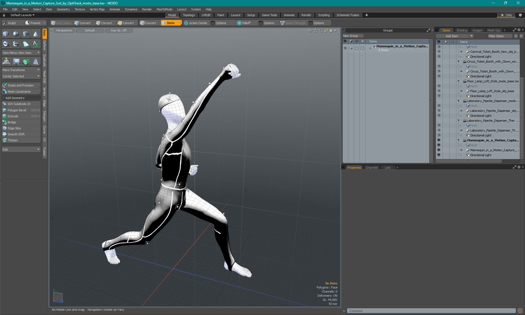This screenshot has height=315, width=525.
Task: Switch to the UVEdit layout tab
Action: tap(206, 15)
